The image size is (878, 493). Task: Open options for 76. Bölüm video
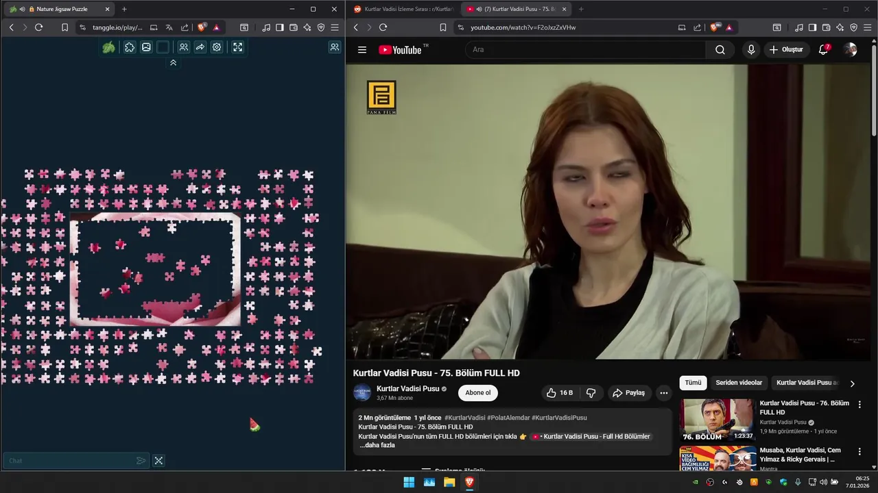coord(859,405)
